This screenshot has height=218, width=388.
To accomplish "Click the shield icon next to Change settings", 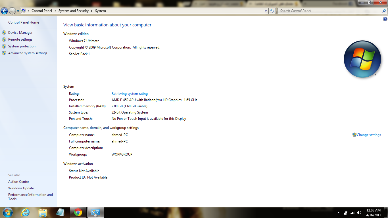I will click(x=354, y=135).
